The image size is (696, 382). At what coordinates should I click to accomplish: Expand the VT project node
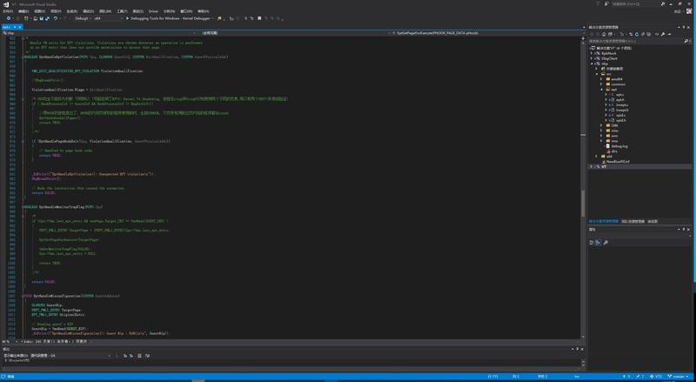pyautogui.click(x=592, y=166)
